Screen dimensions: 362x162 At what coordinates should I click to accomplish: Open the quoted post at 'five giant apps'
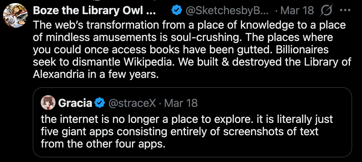coord(77,132)
